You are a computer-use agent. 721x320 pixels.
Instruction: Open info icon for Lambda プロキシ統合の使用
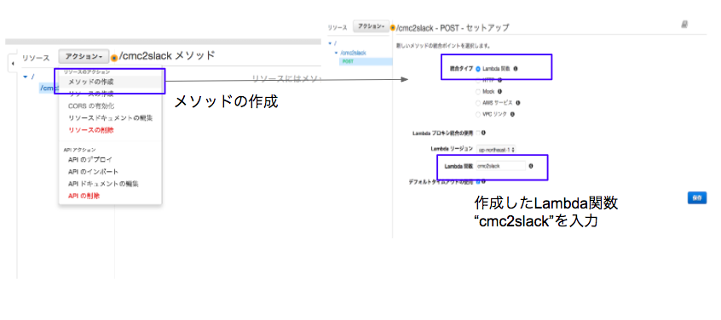coord(483,133)
